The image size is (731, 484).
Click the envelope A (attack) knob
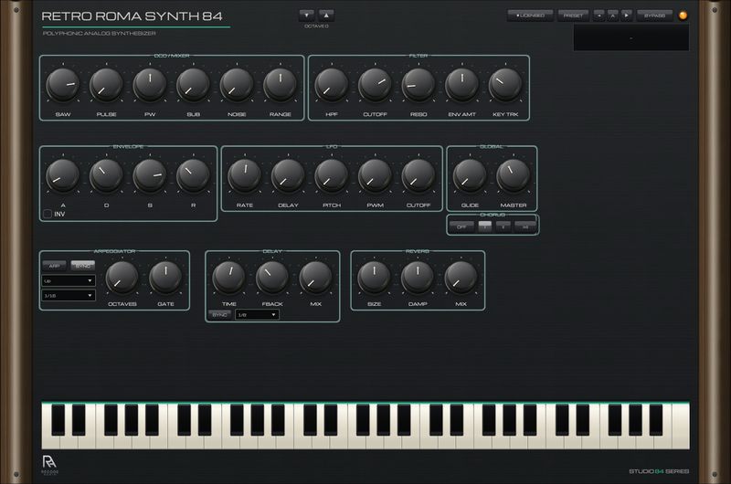point(63,175)
